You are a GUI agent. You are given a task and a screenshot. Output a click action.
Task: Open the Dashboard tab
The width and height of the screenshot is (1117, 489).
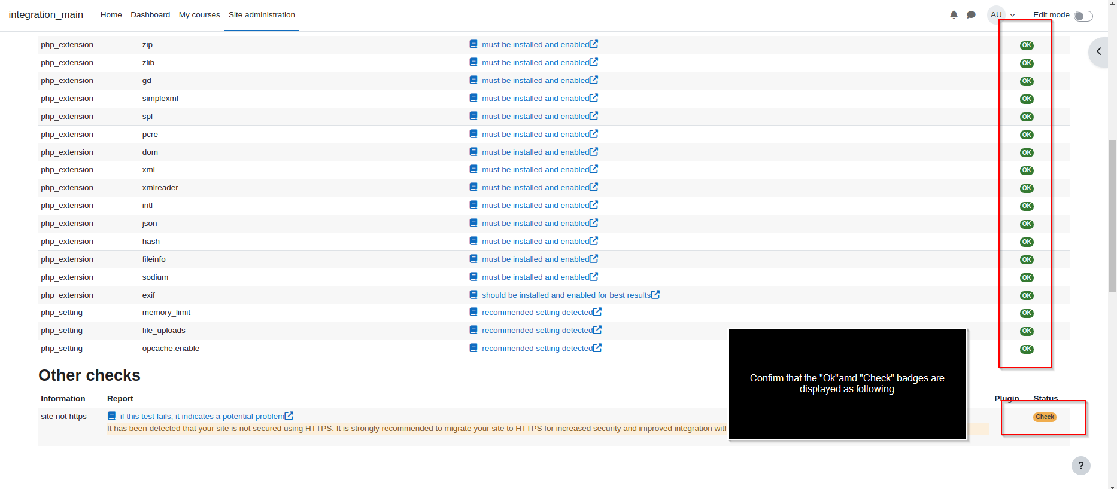[x=150, y=15]
